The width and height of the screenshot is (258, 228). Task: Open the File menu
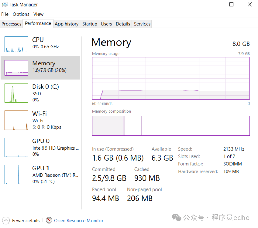tap(5, 14)
